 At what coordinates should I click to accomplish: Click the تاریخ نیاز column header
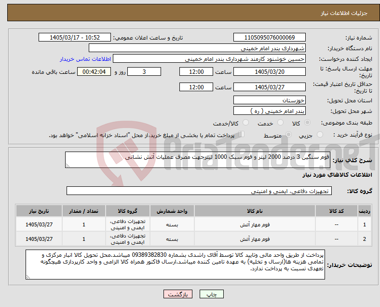(39, 211)
